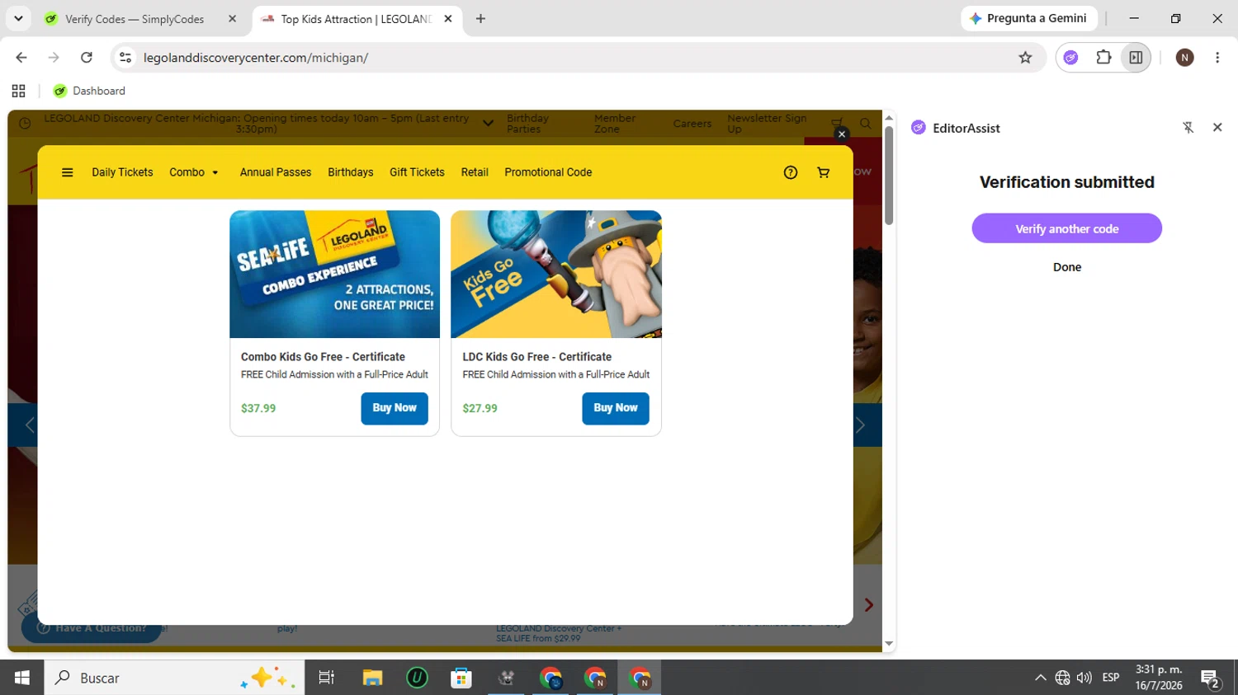This screenshot has height=695, width=1238.
Task: Open the apps grid in bookmarks bar
Action: (18, 91)
